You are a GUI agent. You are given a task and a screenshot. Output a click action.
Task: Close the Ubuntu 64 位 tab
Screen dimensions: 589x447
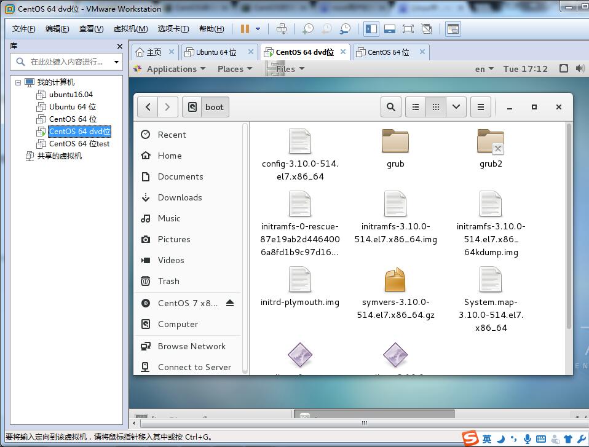click(251, 52)
